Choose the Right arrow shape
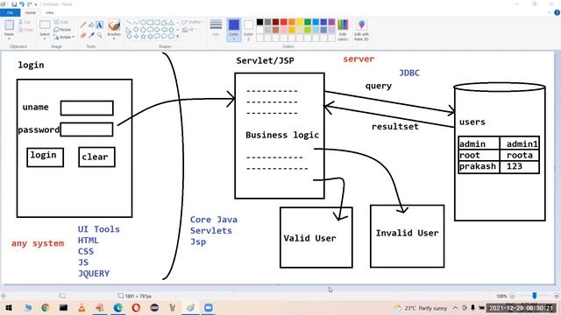Viewport: 561px width, 315px height. (157, 29)
